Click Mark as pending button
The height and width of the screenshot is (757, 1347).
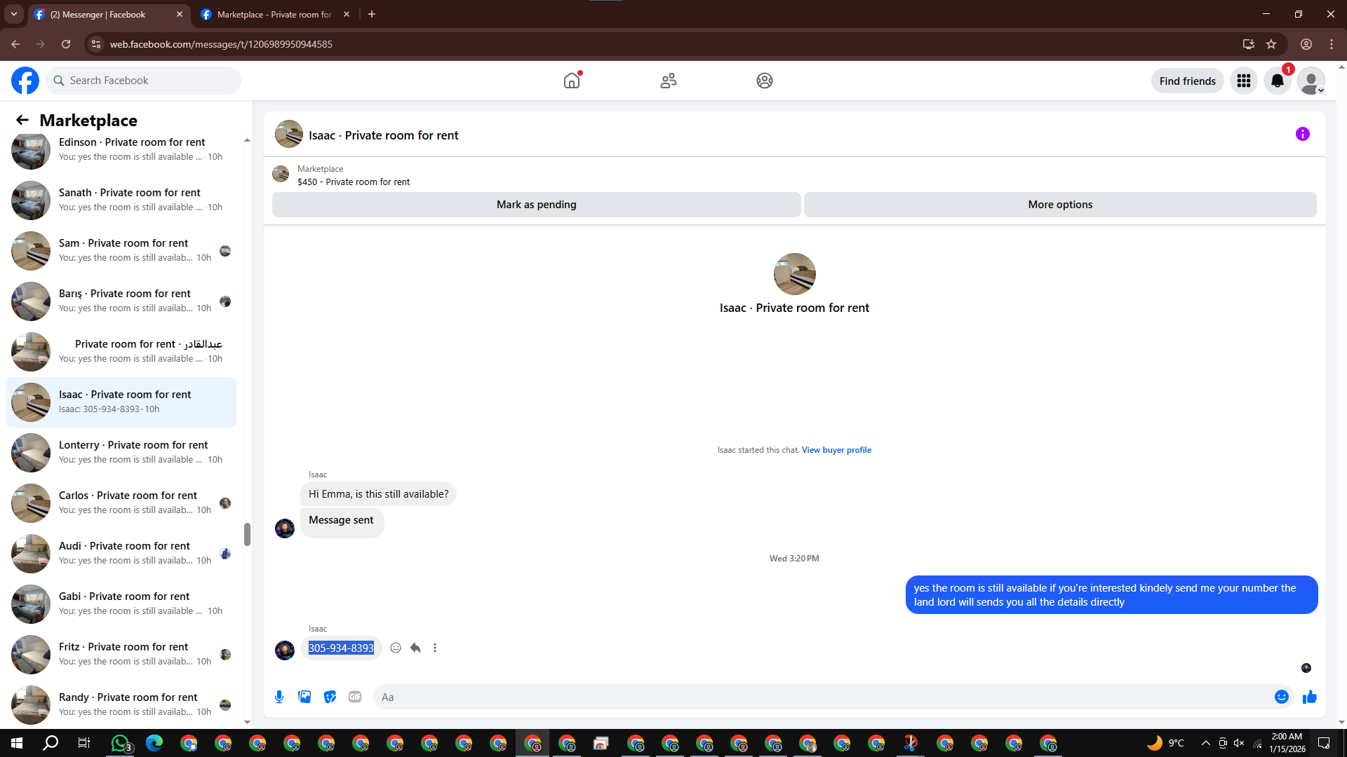point(536,205)
